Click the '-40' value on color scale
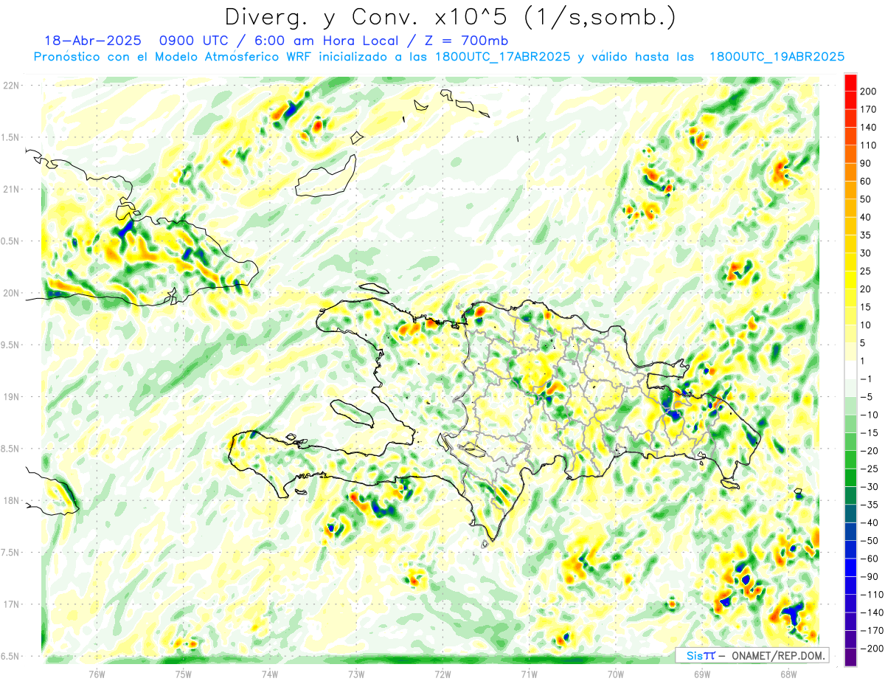 [x=868, y=523]
